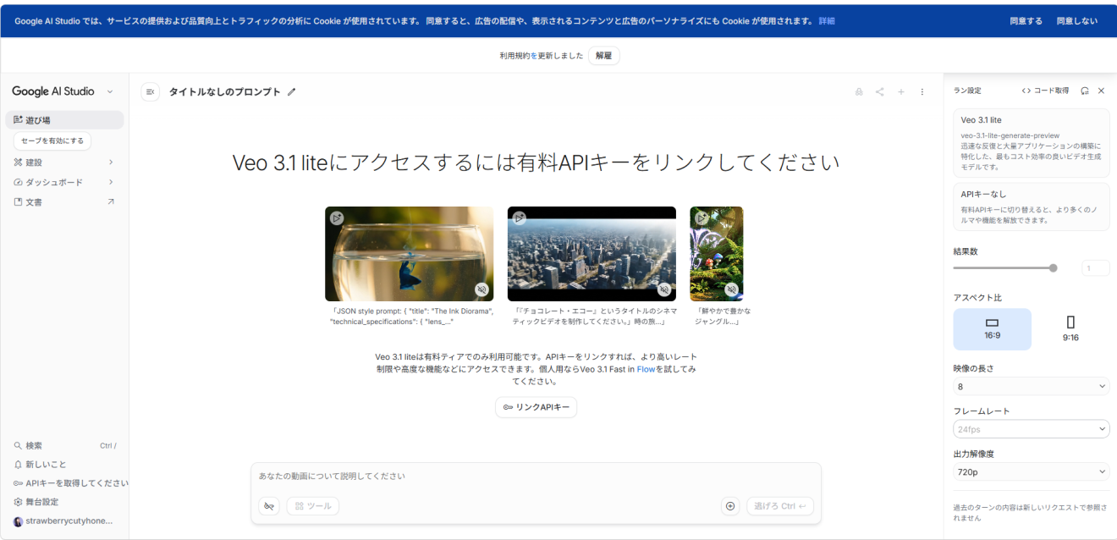Open the three-dot overflow menu
This screenshot has height=540, width=1117.
[922, 91]
